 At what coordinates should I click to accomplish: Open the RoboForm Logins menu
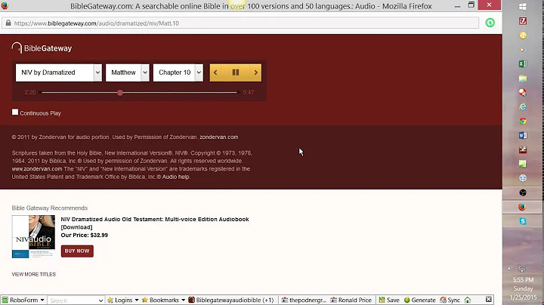click(123, 300)
